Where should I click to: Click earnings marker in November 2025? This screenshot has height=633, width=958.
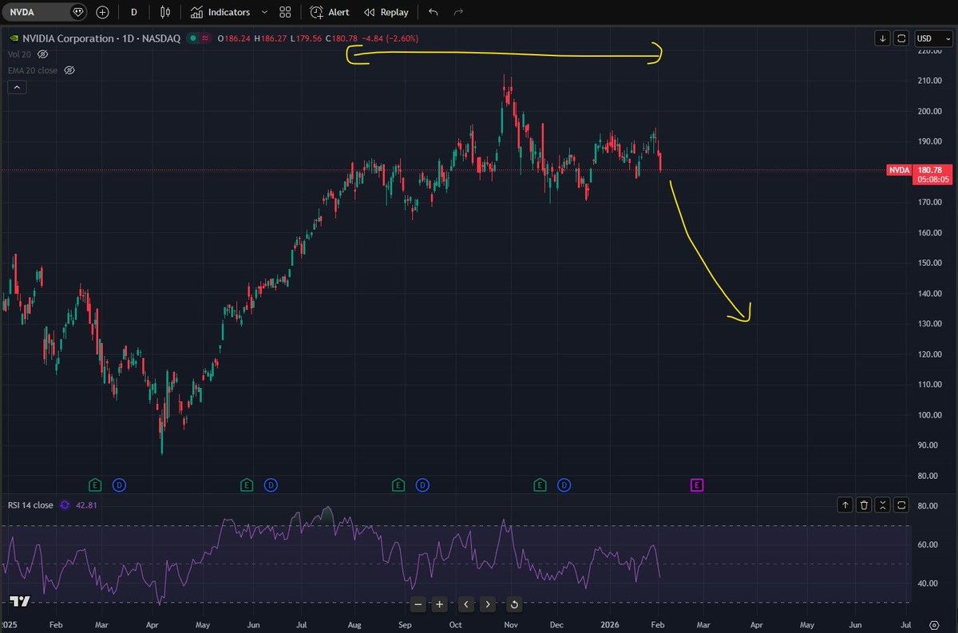[540, 484]
